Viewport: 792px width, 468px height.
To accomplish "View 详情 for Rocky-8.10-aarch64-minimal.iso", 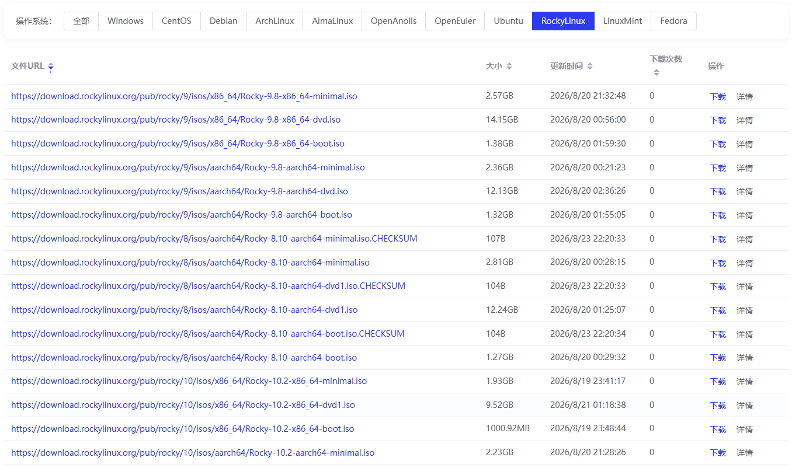I will tap(745, 263).
